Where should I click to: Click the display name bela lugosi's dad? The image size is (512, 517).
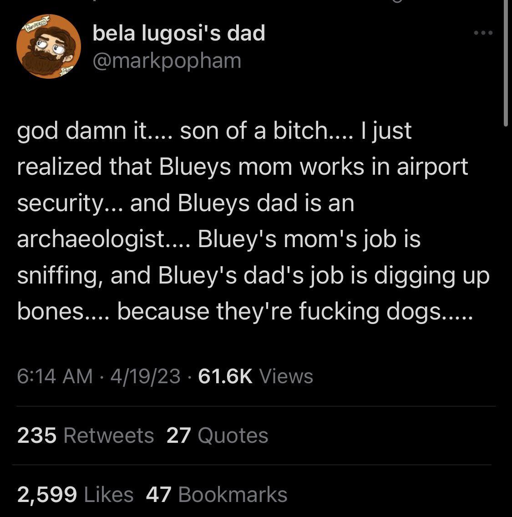(178, 33)
